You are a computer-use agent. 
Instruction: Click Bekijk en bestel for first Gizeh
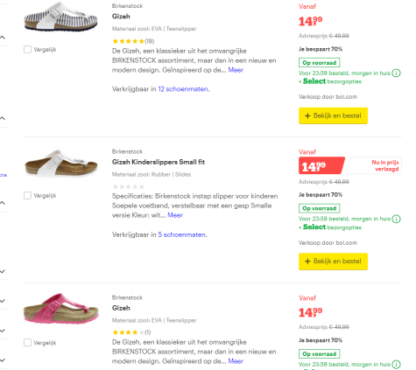click(x=333, y=115)
